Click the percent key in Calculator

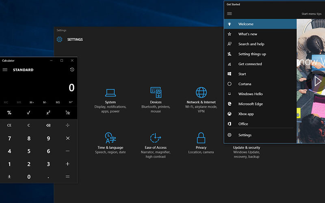pyautogui.click(x=9, y=113)
